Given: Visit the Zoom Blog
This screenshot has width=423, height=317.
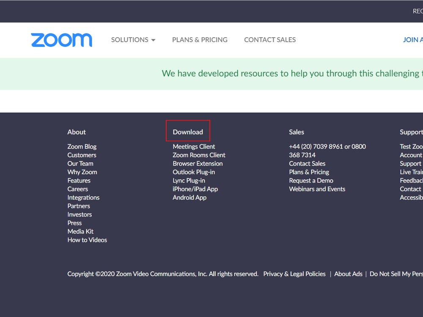Looking at the screenshot, I should tap(82, 146).
